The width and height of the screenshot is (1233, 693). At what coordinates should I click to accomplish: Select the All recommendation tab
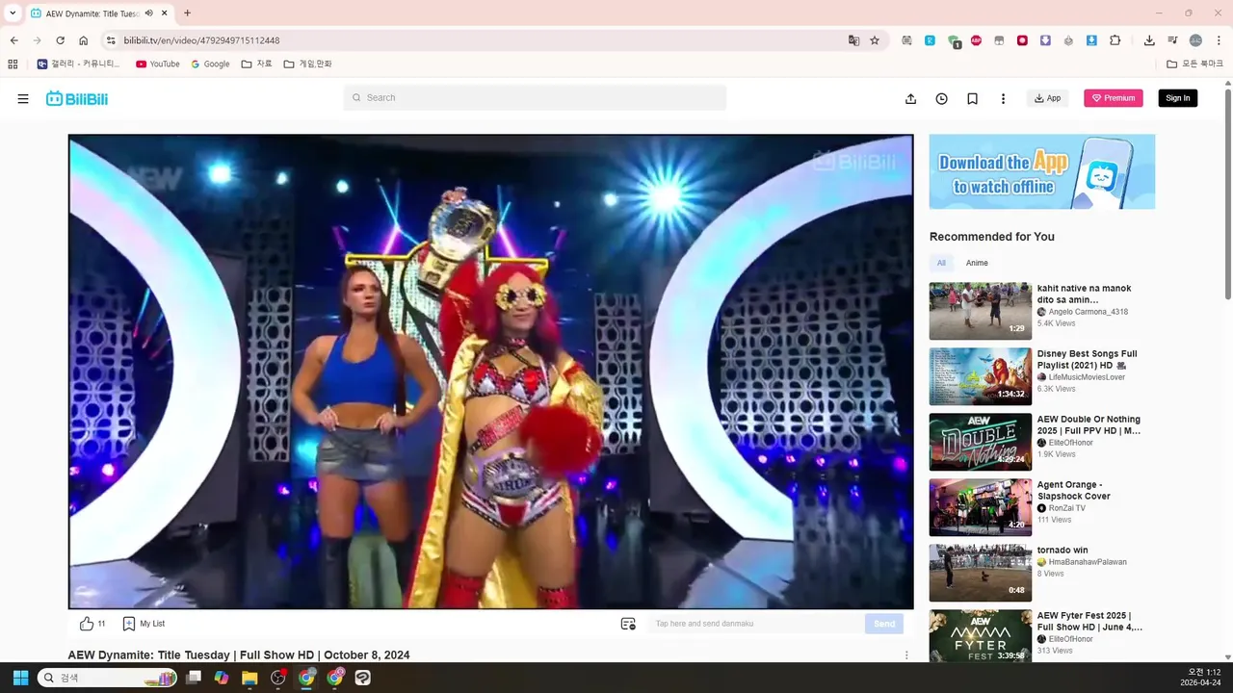click(x=941, y=263)
